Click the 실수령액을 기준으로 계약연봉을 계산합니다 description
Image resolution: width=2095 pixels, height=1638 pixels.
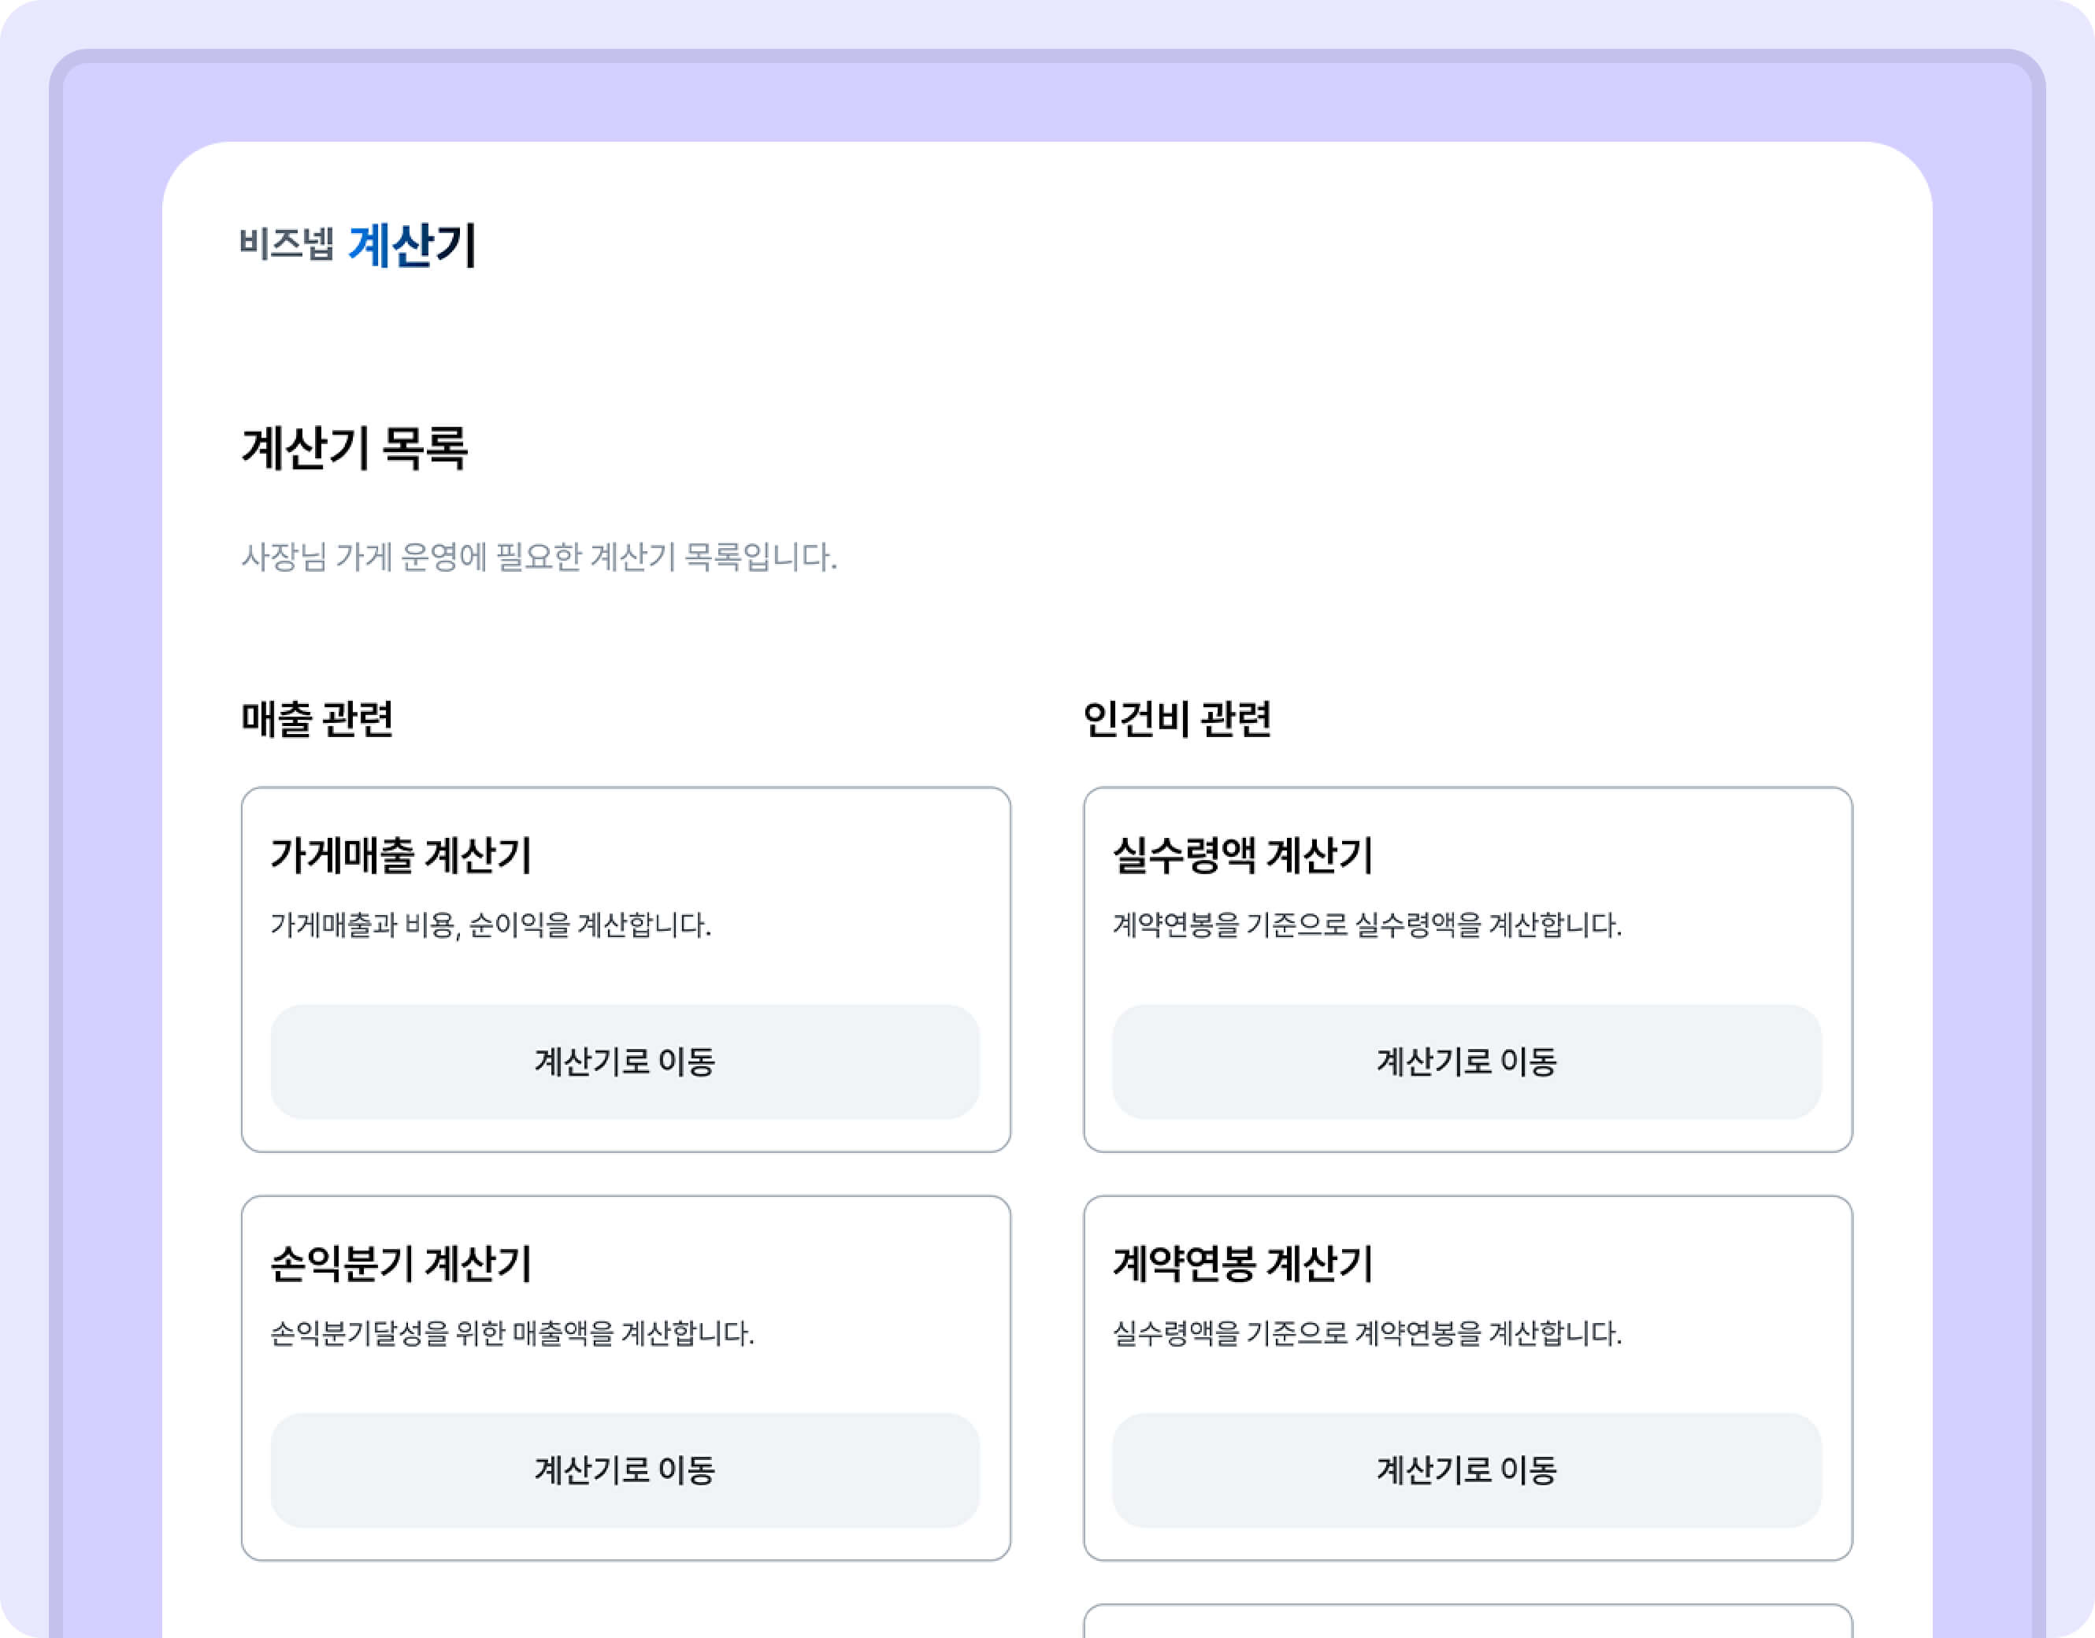coord(1367,1334)
